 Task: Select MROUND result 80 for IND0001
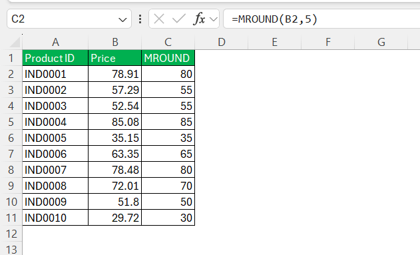click(x=168, y=74)
